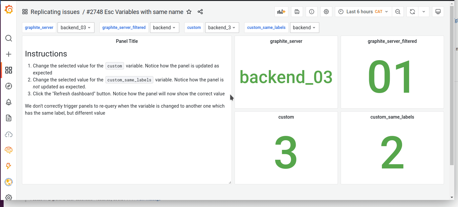Change the custom variable from backend_3
Screen dimensions: 458x207
(222, 28)
